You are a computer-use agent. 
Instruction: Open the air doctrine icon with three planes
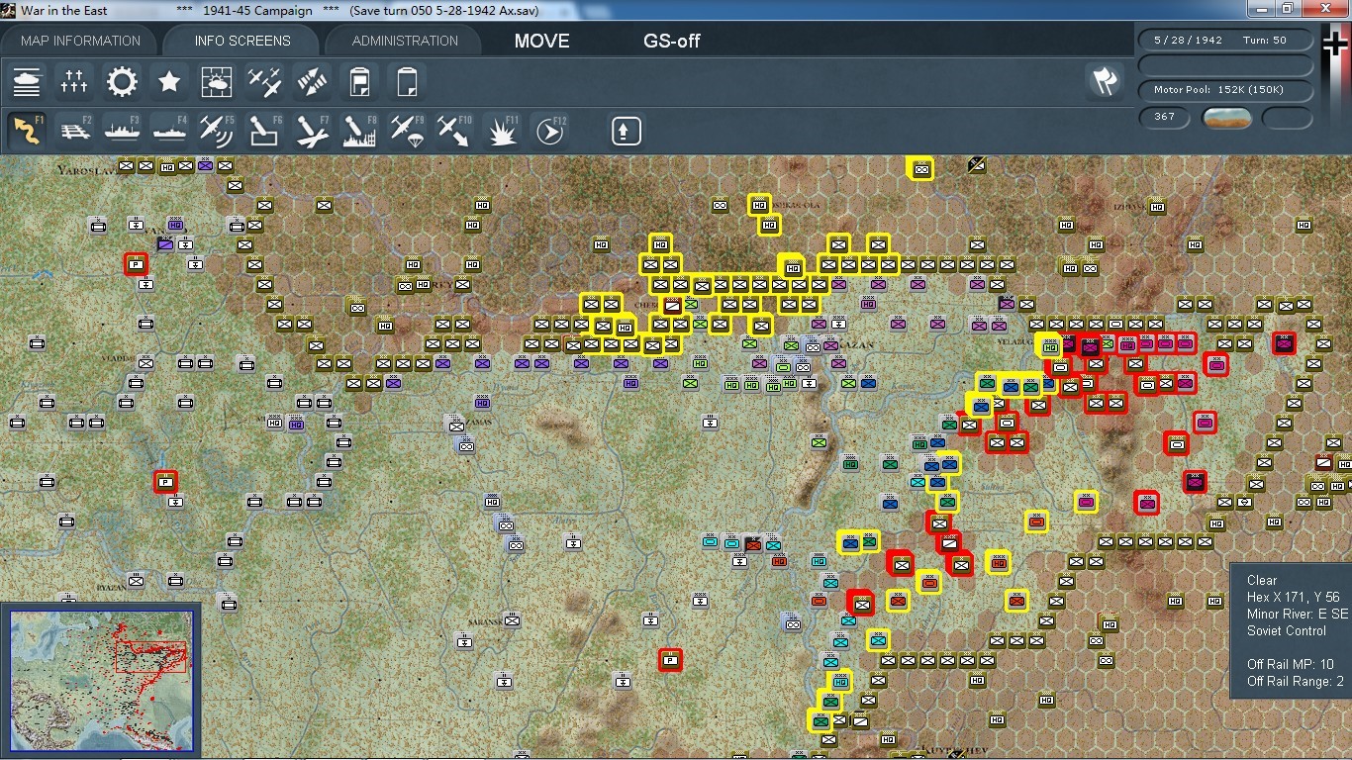click(x=264, y=82)
